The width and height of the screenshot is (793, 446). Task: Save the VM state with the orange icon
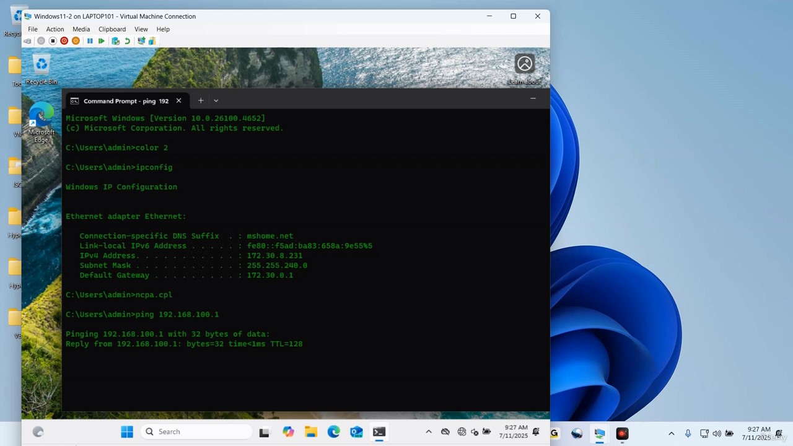76,41
